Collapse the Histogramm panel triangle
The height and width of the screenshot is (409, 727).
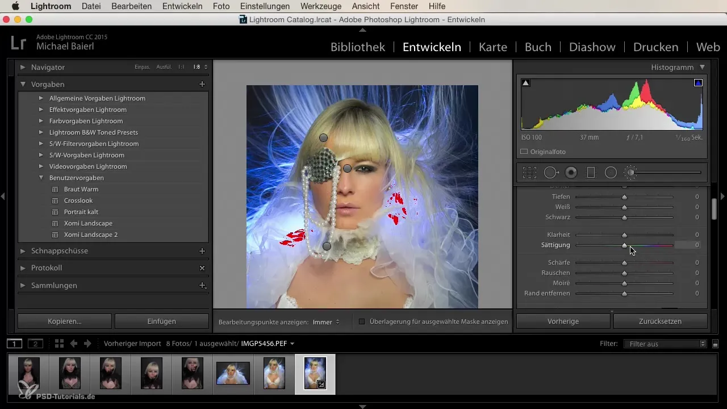[x=703, y=67]
